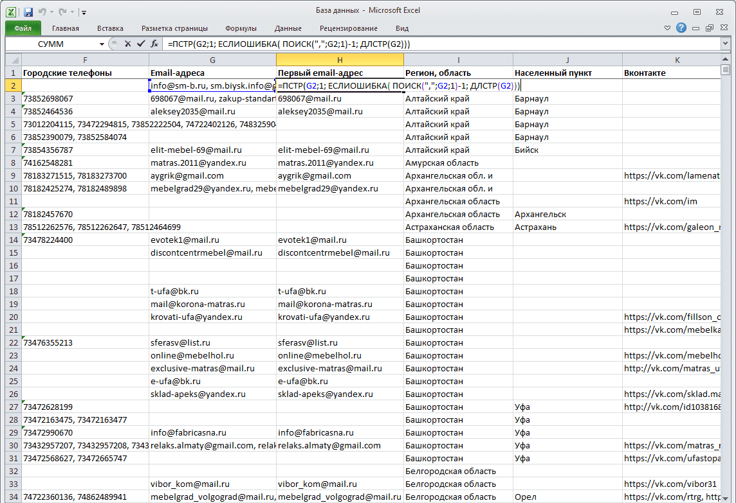The image size is (736, 503).
Task: Open the Undo history dropdown arrow
Action: click(x=51, y=12)
